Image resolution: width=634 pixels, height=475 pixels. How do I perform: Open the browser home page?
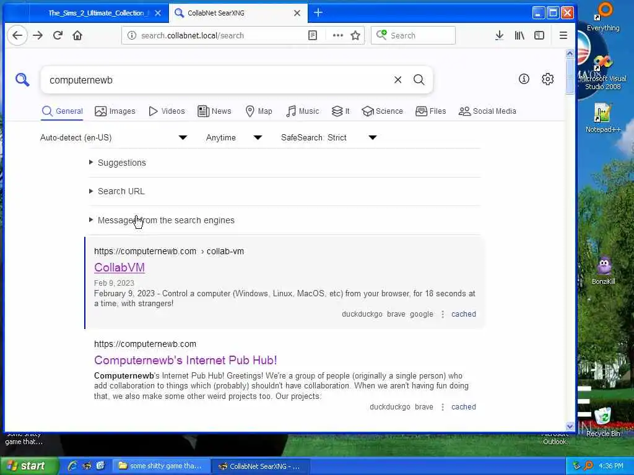[77, 35]
